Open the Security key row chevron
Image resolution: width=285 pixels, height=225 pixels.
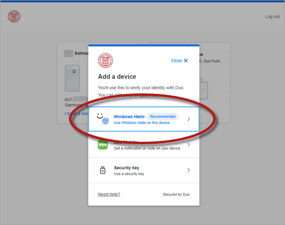point(189,170)
